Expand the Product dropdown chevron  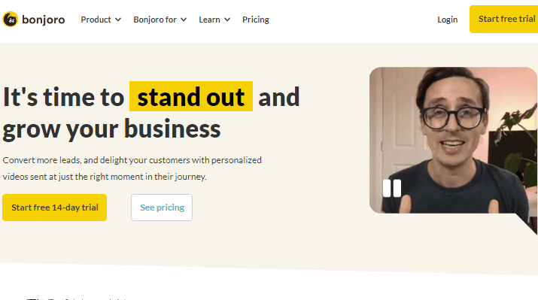118,20
